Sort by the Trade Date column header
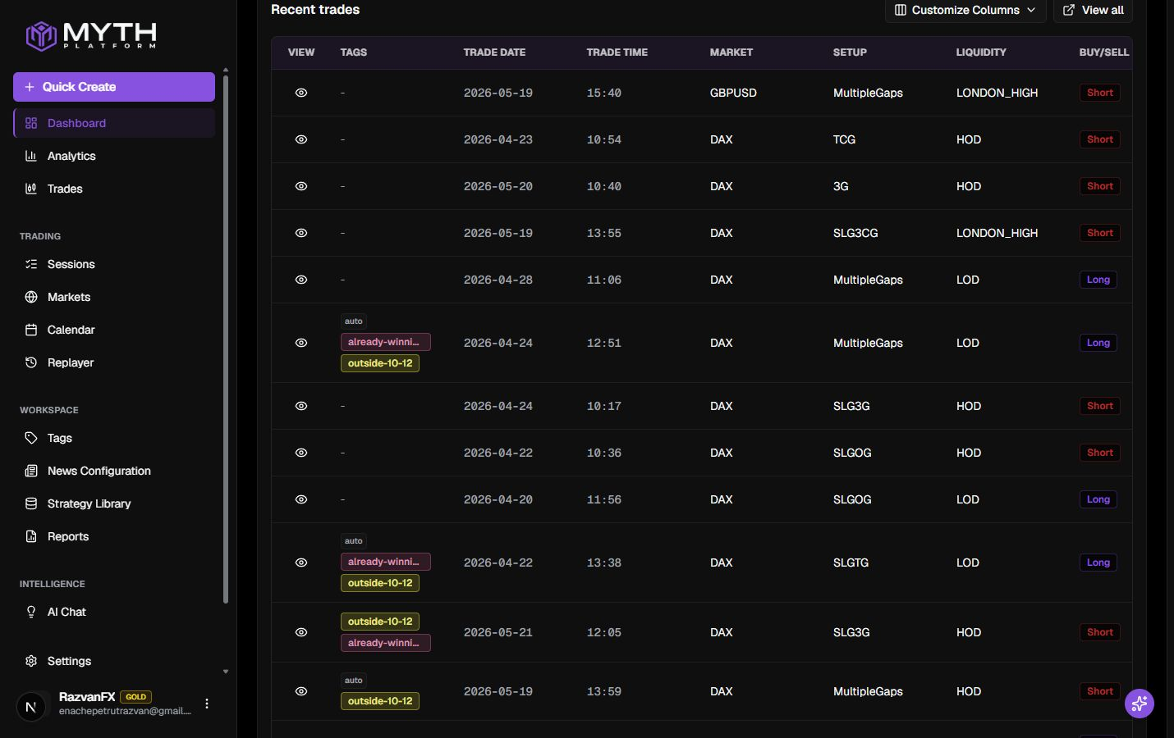The image size is (1174, 738). click(x=494, y=52)
